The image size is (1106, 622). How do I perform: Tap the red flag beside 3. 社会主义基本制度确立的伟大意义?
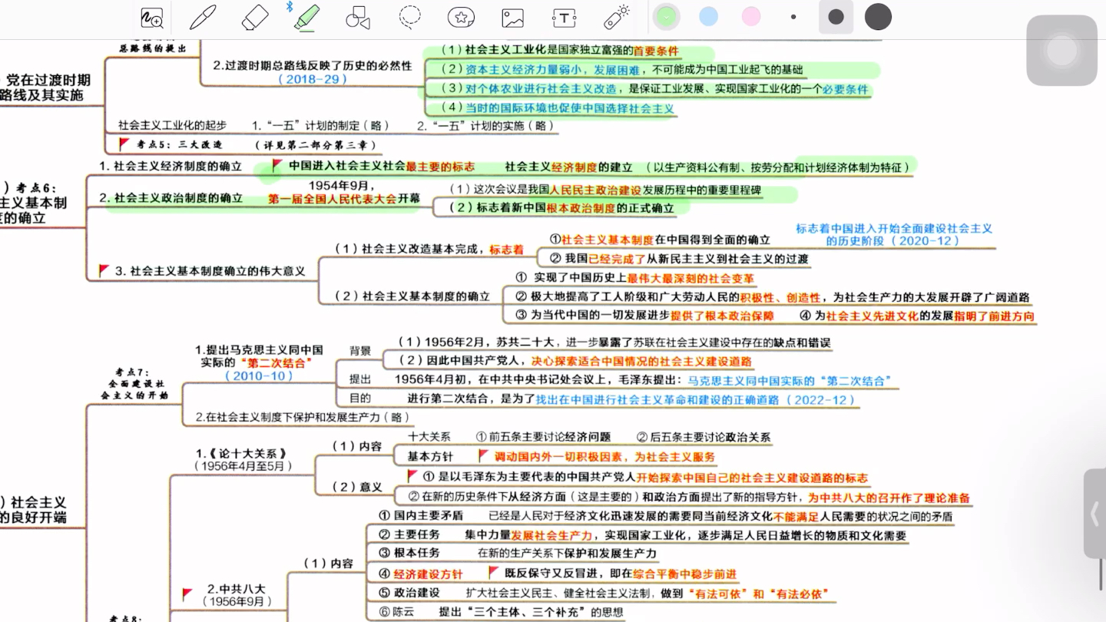[x=104, y=270]
